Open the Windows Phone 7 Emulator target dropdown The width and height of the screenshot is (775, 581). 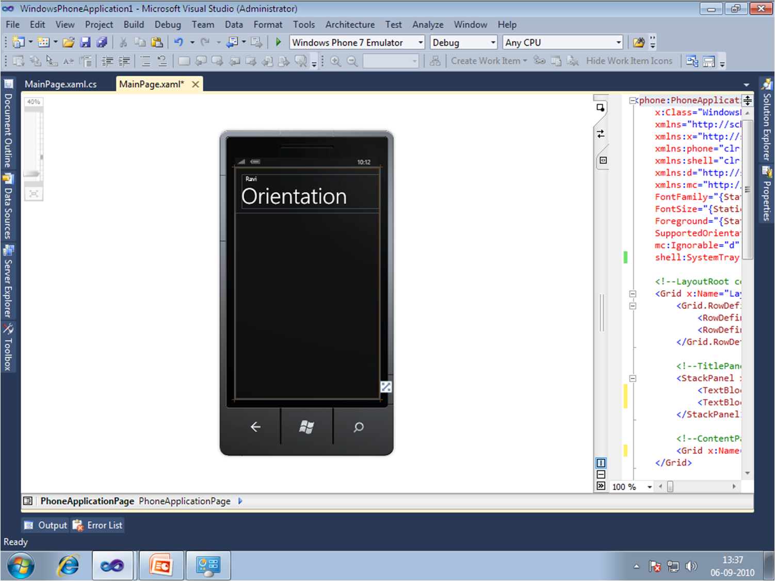421,42
